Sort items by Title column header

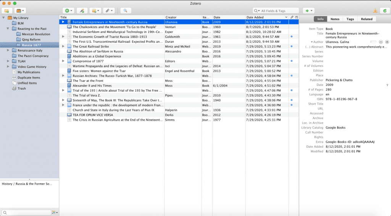click(112, 17)
